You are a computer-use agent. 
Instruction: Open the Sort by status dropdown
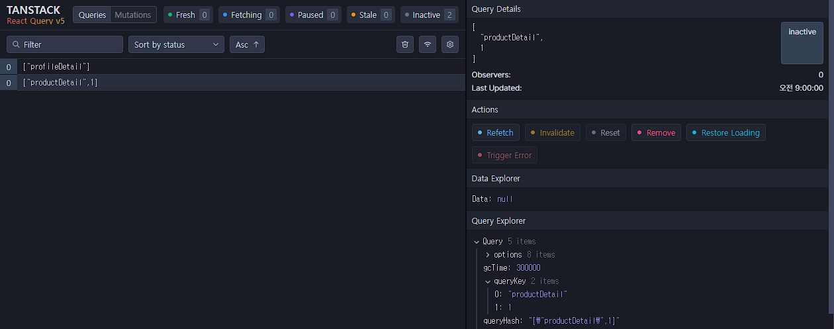point(176,44)
